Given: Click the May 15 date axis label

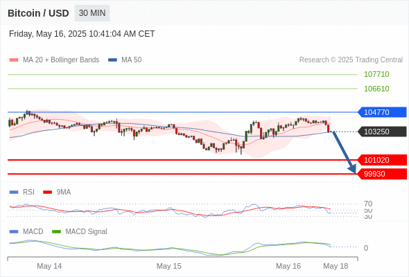Looking at the screenshot, I should click(168, 266).
